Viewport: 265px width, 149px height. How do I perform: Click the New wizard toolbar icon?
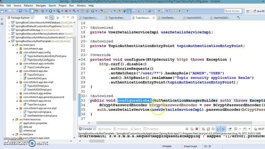(2, 11)
